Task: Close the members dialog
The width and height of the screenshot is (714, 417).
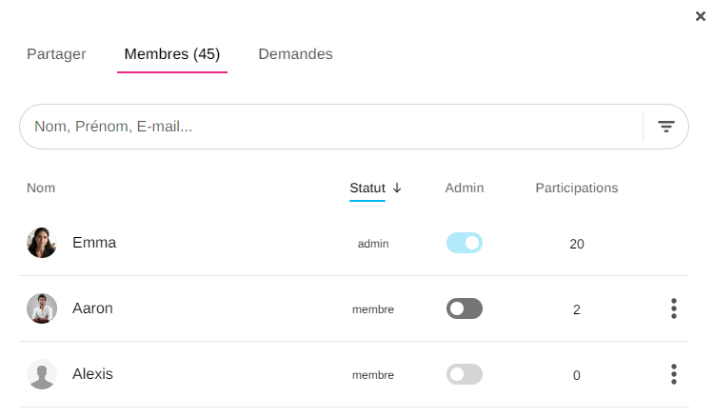Action: (x=701, y=16)
